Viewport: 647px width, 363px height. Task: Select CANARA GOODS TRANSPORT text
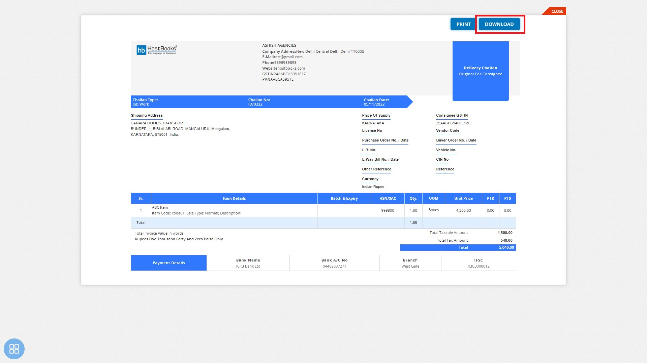coord(158,123)
